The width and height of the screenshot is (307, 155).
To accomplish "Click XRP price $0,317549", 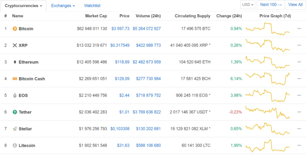I will pos(120,45).
